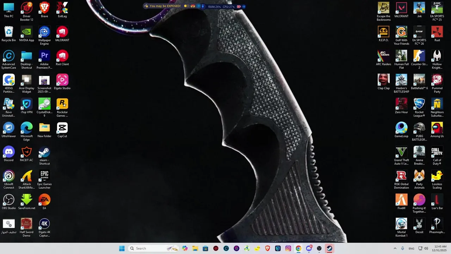
Task: Click the RAM: 24% readout
Action: (214, 6)
